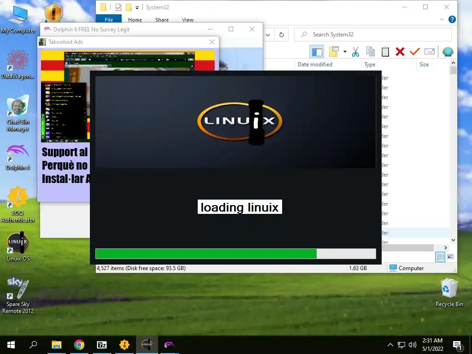Viewport: 472px width, 354px height.
Task: Switch to the View ribbon tab
Action: [188, 19]
